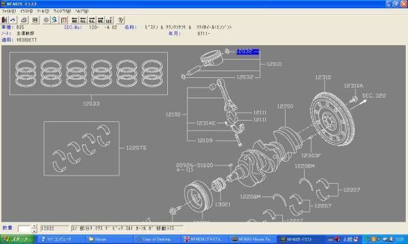Select the highlighted 12032 part label
Screen dimensions: 408x244
pyautogui.click(x=248, y=52)
